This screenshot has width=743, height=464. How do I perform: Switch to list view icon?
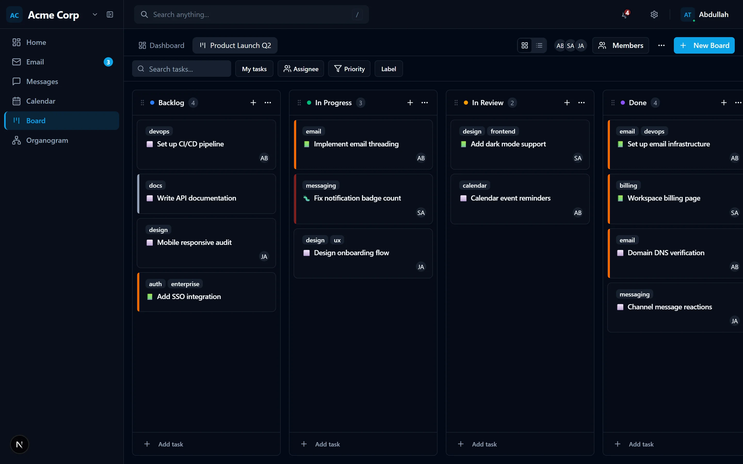click(x=539, y=45)
